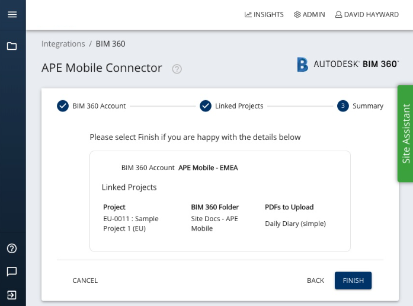This screenshot has width=413, height=306.
Task: Click the logout exit icon
Action: pyautogui.click(x=12, y=295)
